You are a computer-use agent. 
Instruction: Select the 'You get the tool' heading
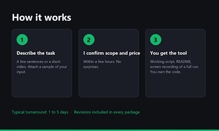(168, 53)
